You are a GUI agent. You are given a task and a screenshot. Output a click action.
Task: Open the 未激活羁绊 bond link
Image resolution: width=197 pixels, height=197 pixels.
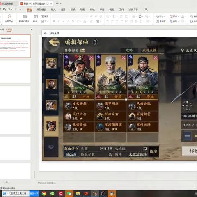click(x=137, y=154)
